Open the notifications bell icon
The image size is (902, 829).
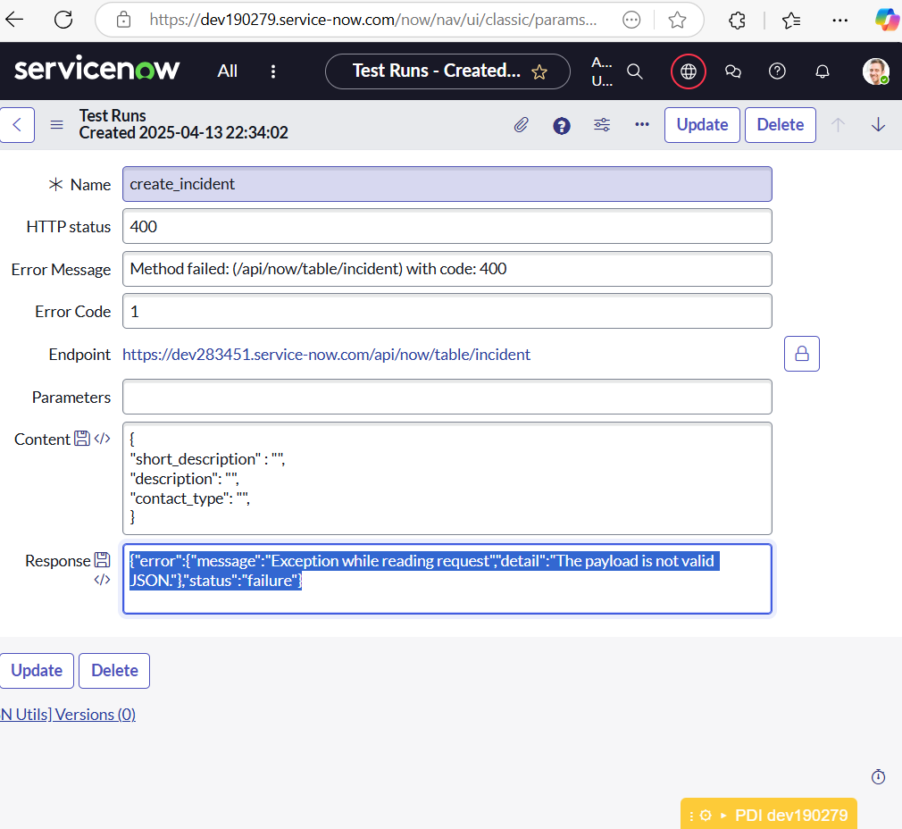click(x=823, y=71)
